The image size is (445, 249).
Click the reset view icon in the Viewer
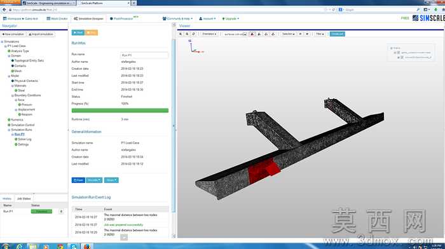coord(193,34)
